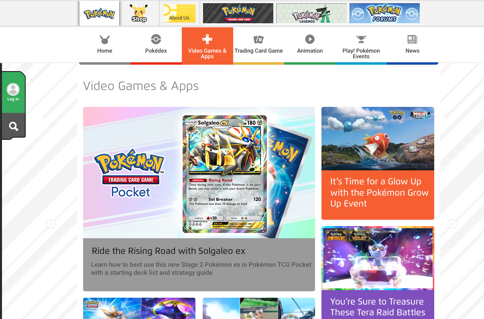
Task: Open the search magnifier in sidebar
Action: (x=13, y=127)
